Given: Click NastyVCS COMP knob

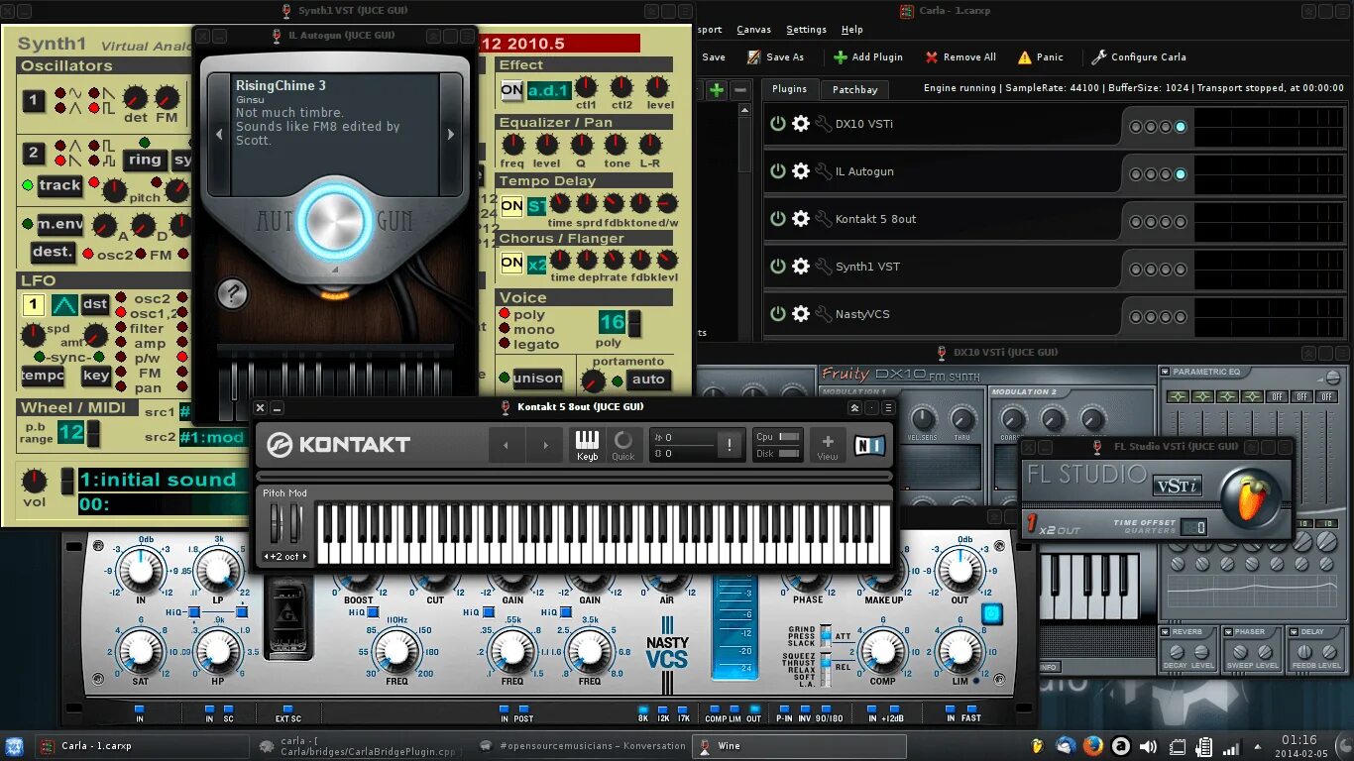Looking at the screenshot, I should [x=882, y=651].
